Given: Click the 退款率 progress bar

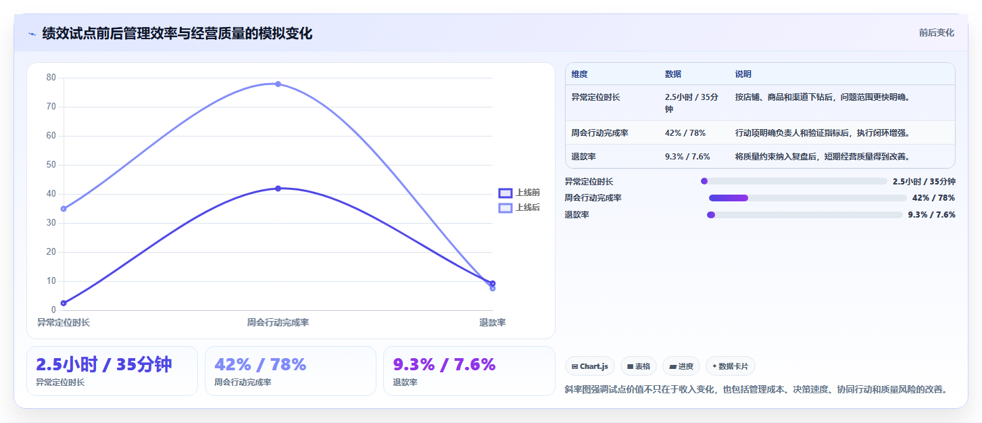Looking at the screenshot, I should [x=804, y=215].
